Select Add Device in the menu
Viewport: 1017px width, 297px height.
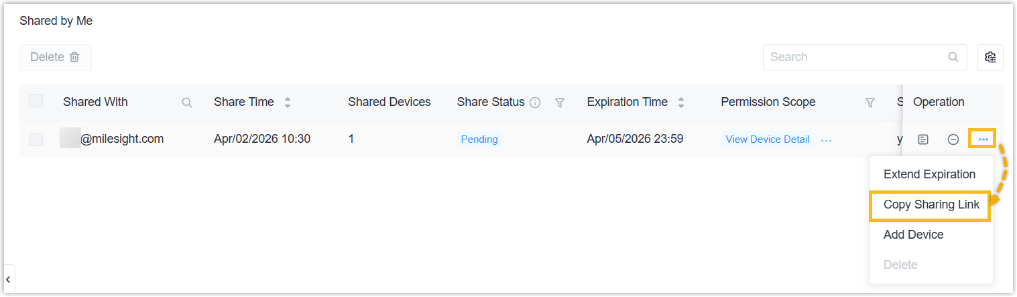click(913, 235)
